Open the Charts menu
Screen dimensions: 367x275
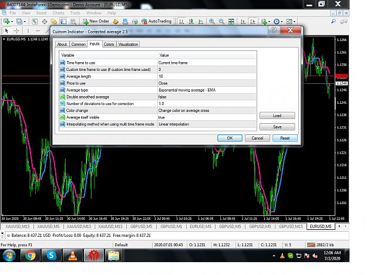(x=58, y=13)
